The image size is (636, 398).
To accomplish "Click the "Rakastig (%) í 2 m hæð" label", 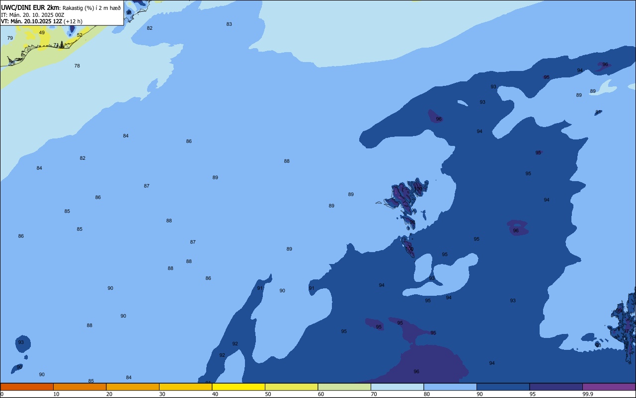I will (91, 8).
